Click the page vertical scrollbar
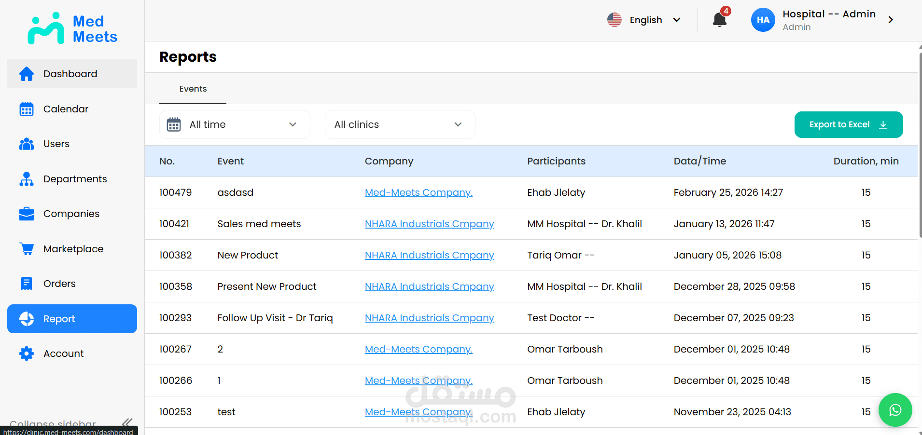 tap(920, 145)
